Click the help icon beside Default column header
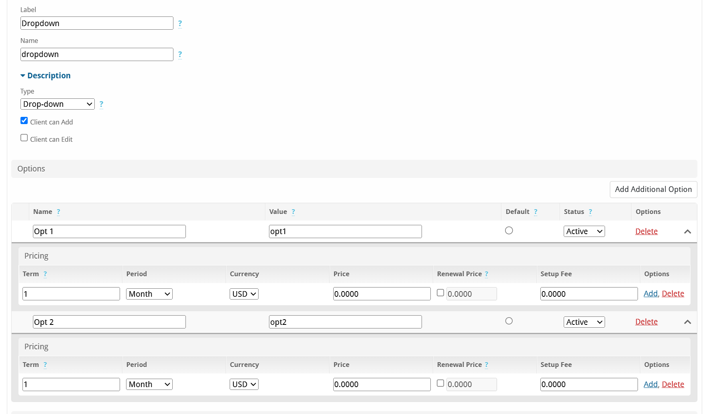This screenshot has width=703, height=414. [x=536, y=212]
